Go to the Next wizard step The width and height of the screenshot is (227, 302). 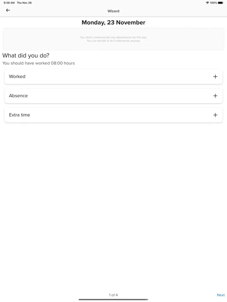point(221,295)
